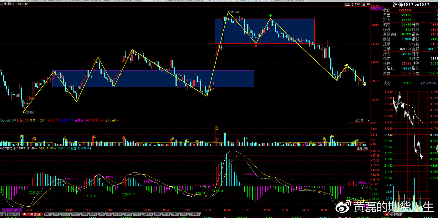This screenshot has width=438, height=218.
Task: Click the 21305 low price label
Action: (x=30, y=112)
